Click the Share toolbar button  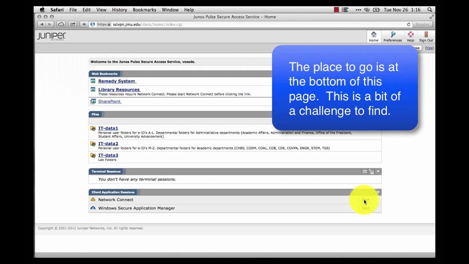coord(73,24)
